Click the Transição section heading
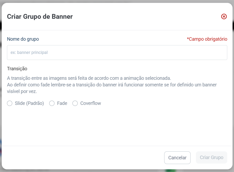Image resolution: width=234 pixels, height=172 pixels. [x=17, y=69]
